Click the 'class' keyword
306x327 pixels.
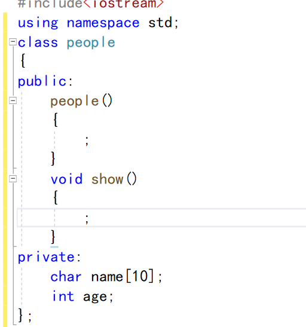pos(38,42)
